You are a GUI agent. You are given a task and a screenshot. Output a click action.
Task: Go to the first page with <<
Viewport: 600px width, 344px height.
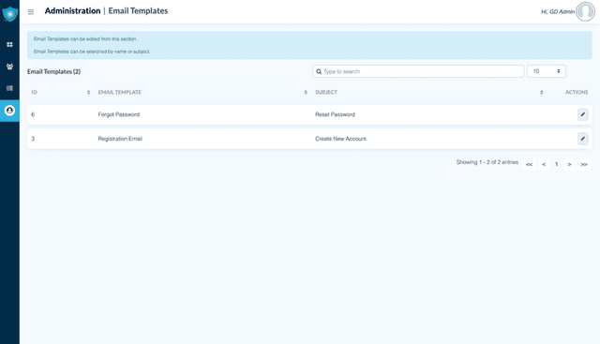tap(529, 164)
